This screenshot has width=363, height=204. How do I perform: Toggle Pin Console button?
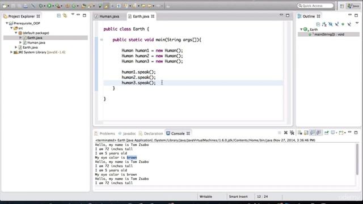pos(327,133)
